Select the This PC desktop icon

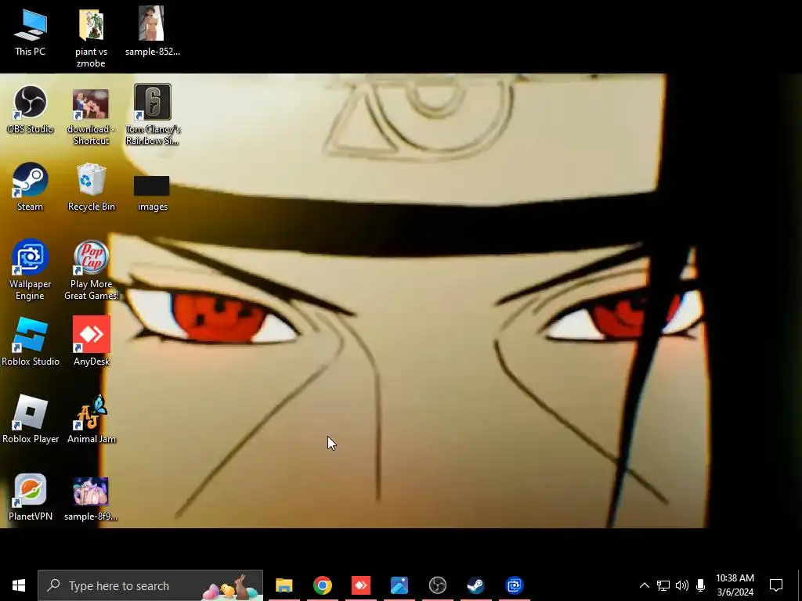(x=31, y=32)
